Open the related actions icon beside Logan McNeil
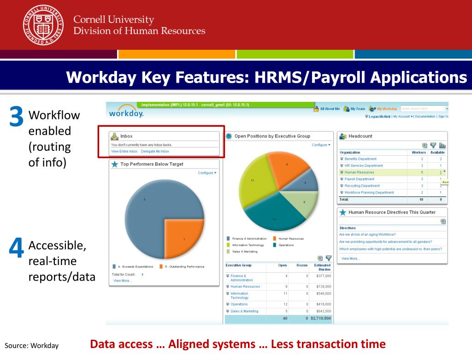This screenshot has height=354, width=472. click(366, 117)
